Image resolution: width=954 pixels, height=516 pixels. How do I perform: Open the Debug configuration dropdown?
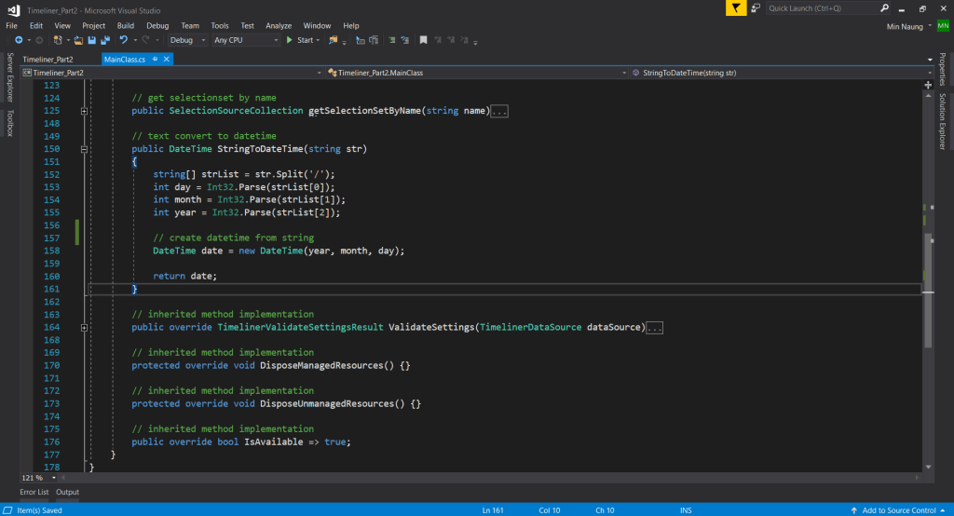tap(186, 41)
